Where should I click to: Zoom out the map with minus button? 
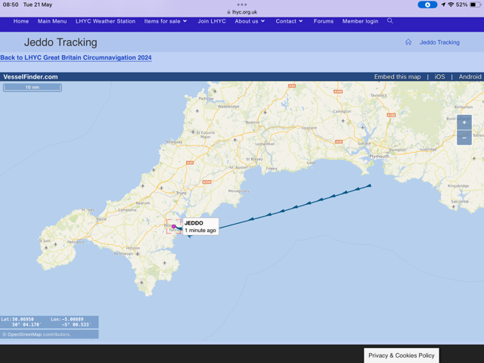tap(464, 138)
